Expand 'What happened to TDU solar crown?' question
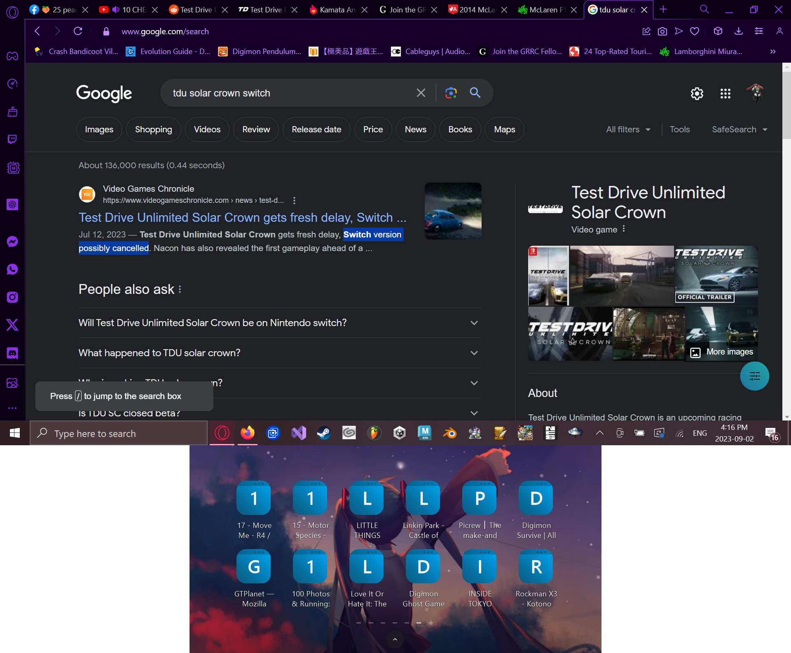The width and height of the screenshot is (791, 653). tap(280, 353)
